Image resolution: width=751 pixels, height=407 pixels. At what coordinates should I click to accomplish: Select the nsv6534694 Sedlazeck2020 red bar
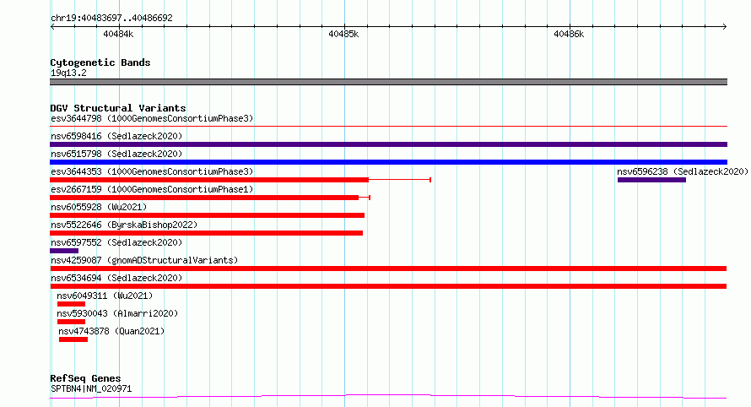pos(388,286)
